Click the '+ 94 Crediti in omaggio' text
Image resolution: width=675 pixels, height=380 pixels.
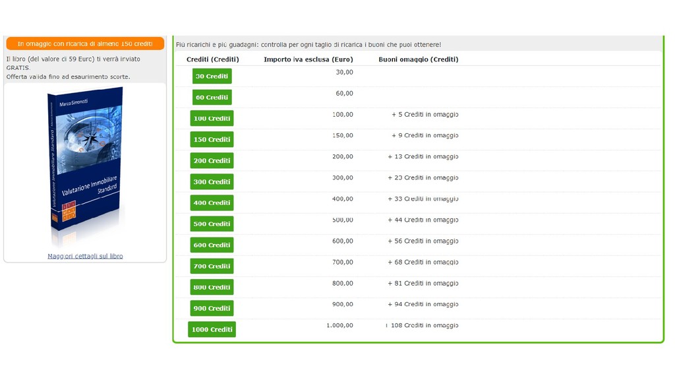[x=423, y=304]
